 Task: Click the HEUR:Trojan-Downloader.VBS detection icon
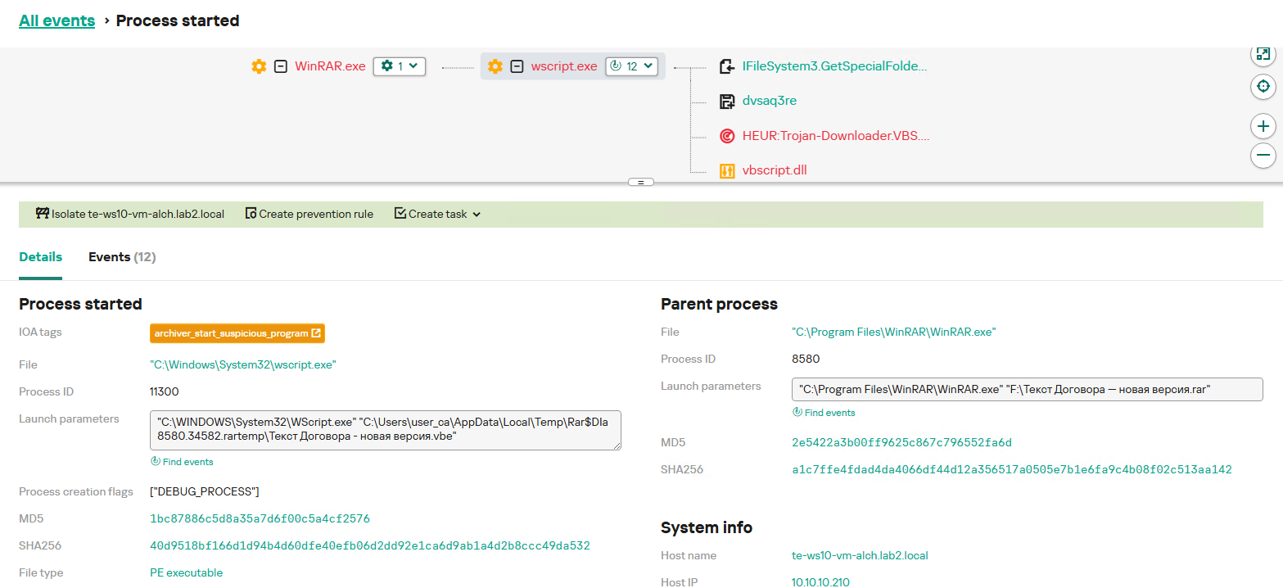(726, 136)
